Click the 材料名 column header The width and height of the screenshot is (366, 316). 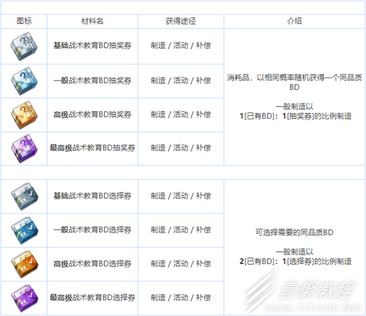[x=92, y=21]
